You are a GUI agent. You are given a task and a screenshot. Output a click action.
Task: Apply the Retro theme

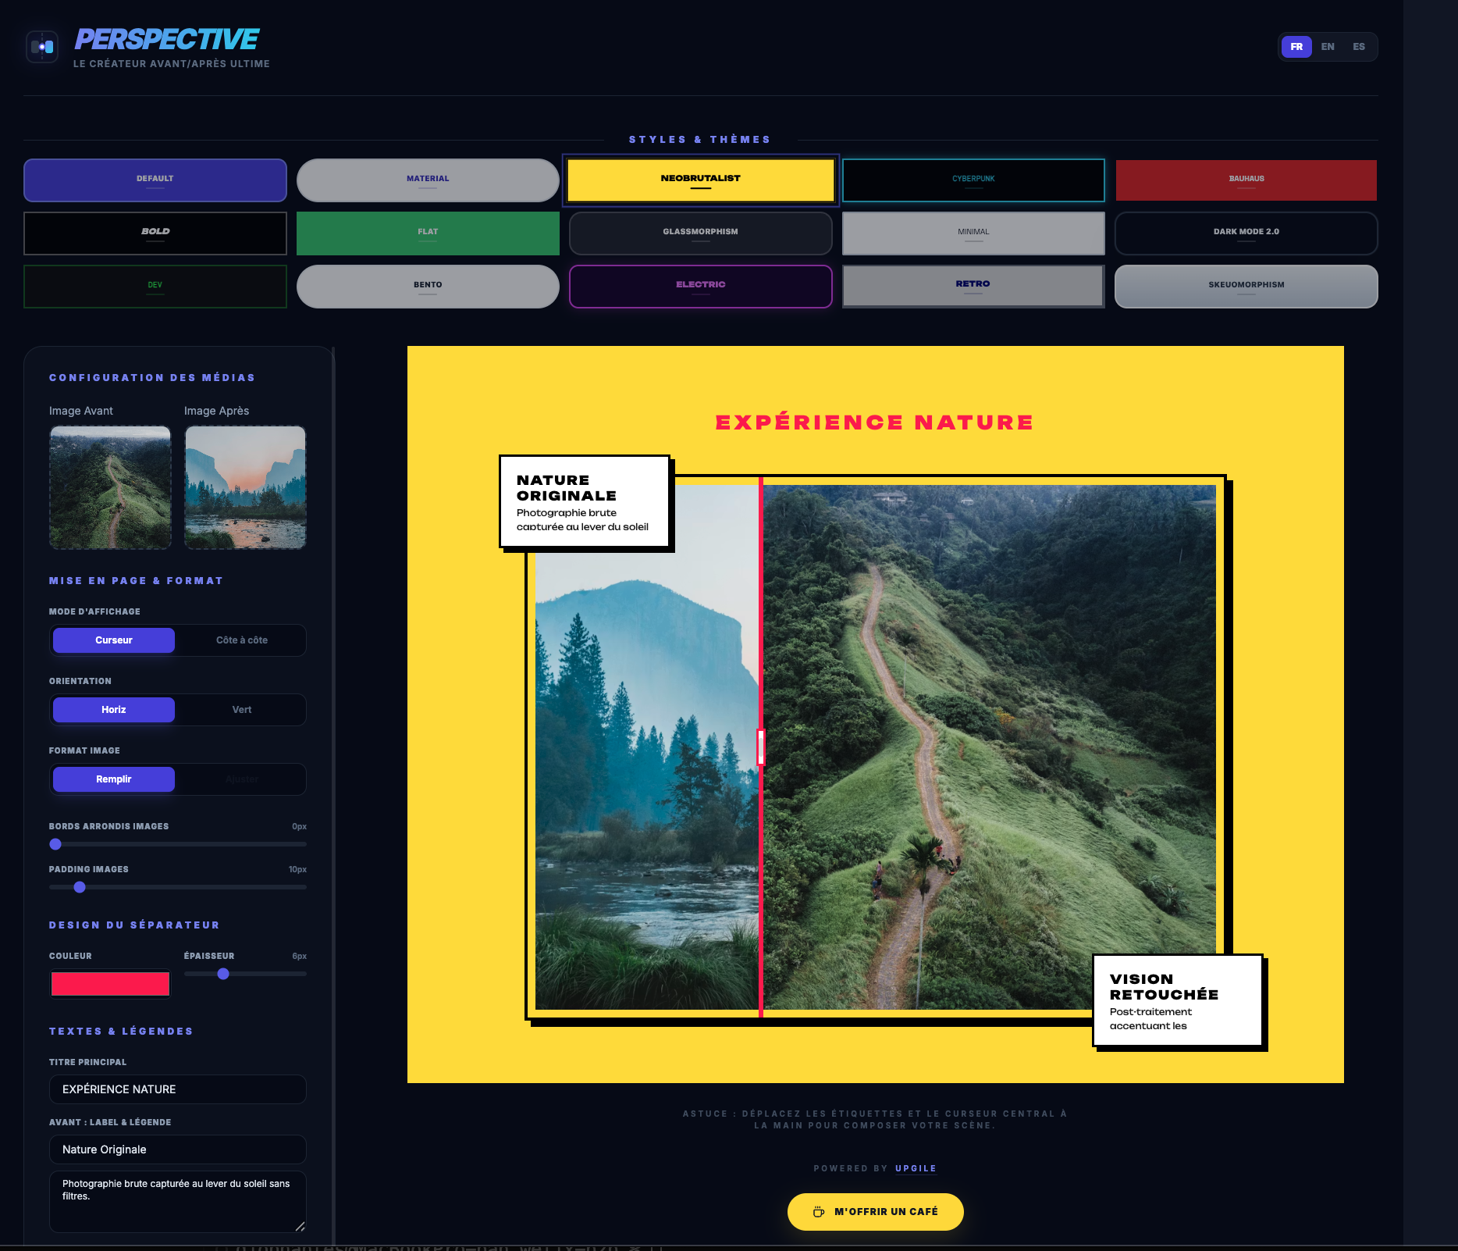(973, 286)
